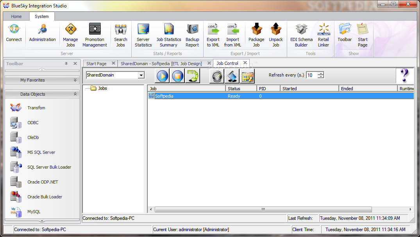This screenshot has height=237, width=420.
Task: Expand the My Favorites section
Action: coord(42,80)
